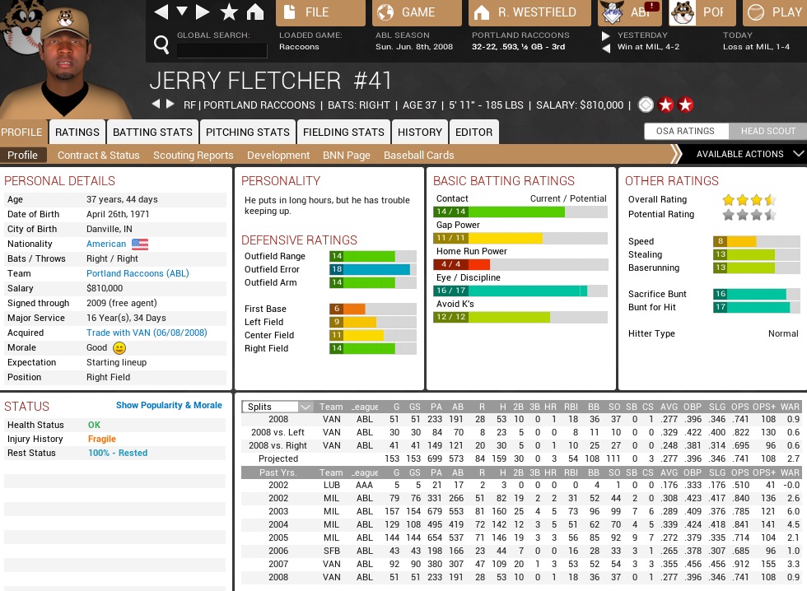Click the baseball icon after salary
807x591 pixels.
pos(646,105)
